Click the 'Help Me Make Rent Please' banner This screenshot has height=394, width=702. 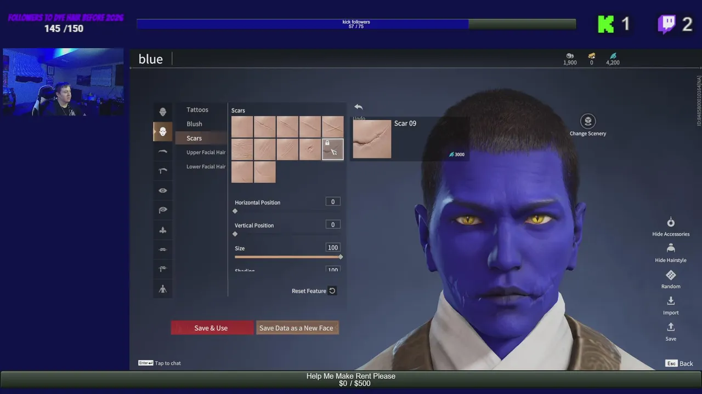(x=351, y=380)
